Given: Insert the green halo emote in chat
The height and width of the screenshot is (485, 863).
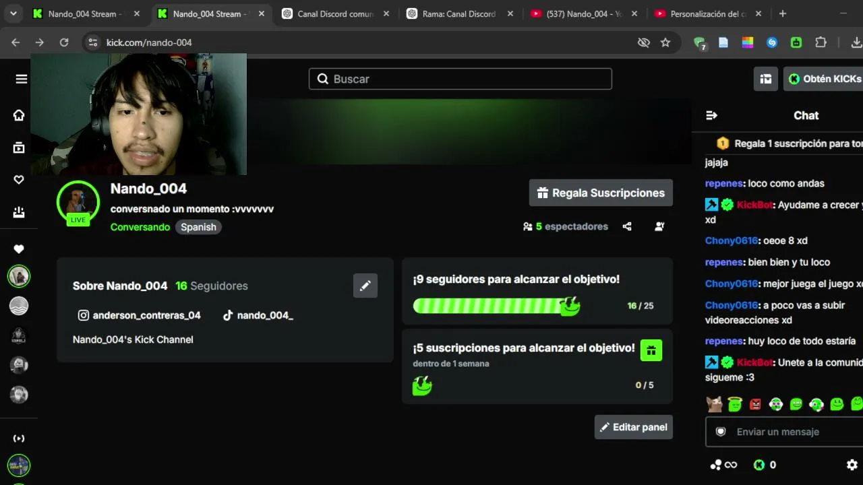Looking at the screenshot, I should pos(735,404).
